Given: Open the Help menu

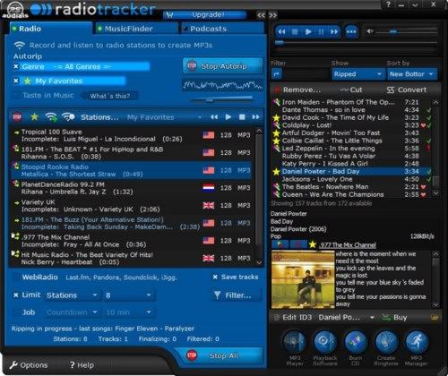Looking at the screenshot, I should [82, 365].
